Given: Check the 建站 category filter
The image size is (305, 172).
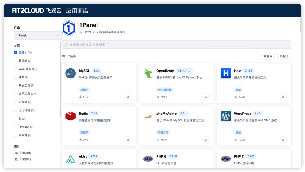Looking at the screenshot, I should tap(15, 77).
